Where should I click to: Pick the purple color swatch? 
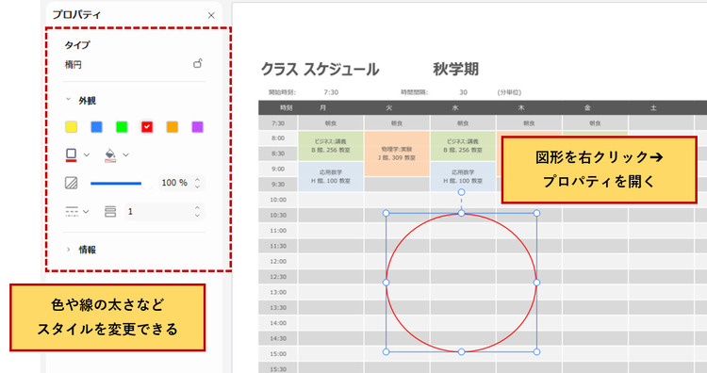point(198,127)
